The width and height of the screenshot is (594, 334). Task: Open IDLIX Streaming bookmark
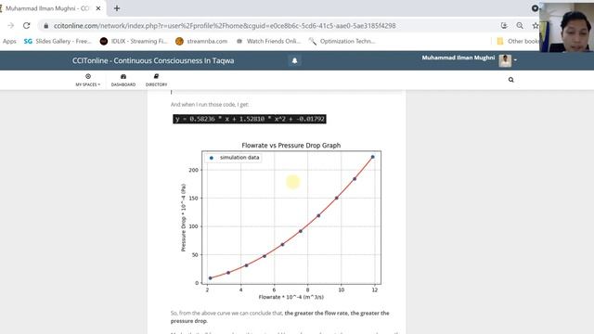(x=134, y=41)
